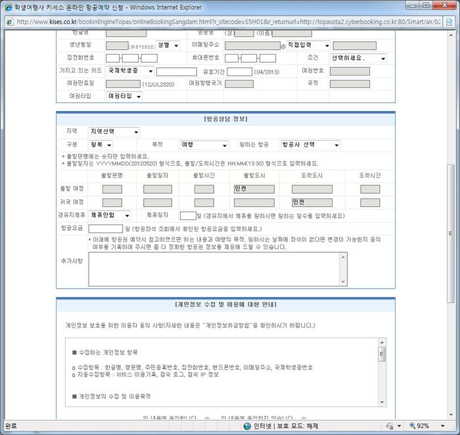460x435 pixels.
Task: Click the 국적 nationality field
Action: pyautogui.click(x=350, y=84)
